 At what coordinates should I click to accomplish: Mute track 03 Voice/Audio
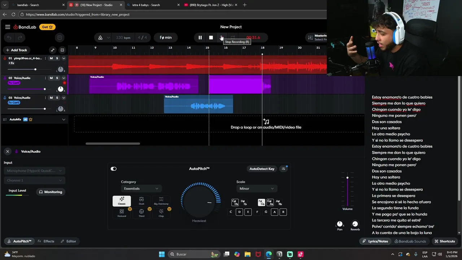click(51, 97)
